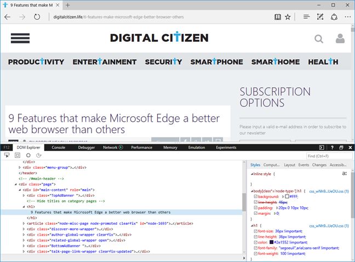Click the #FFF background color swatch

coord(287,197)
